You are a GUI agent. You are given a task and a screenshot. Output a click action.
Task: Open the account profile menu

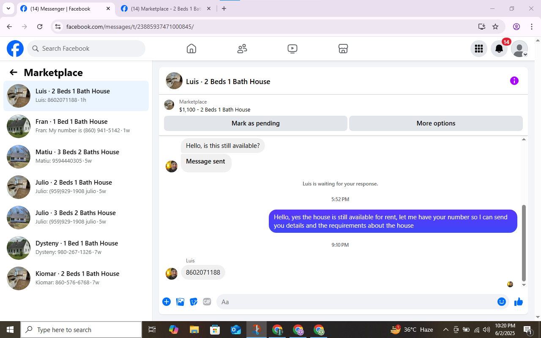click(519, 49)
